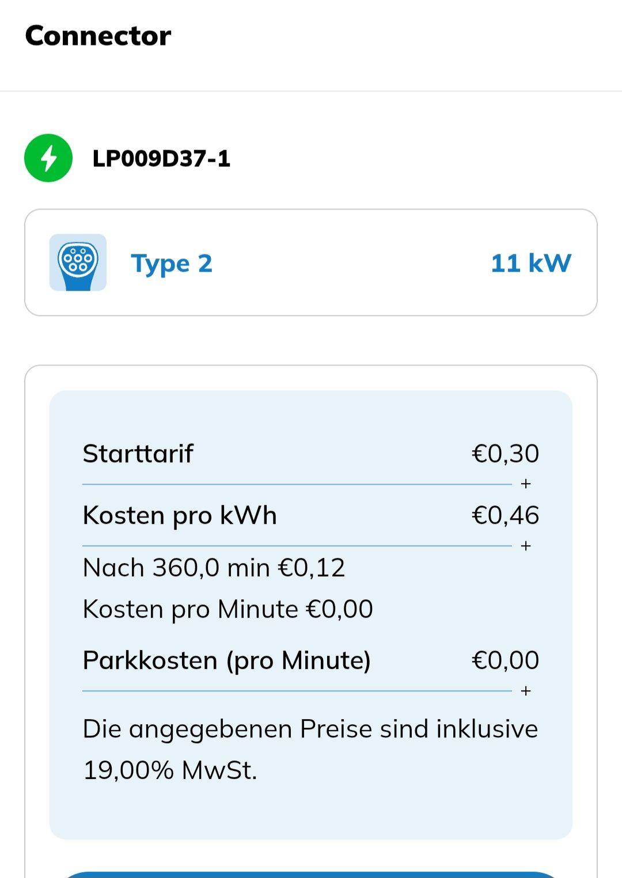Tap the Nach 360,0 min €0,12 line
Screen dimensions: 622x878
214,568
